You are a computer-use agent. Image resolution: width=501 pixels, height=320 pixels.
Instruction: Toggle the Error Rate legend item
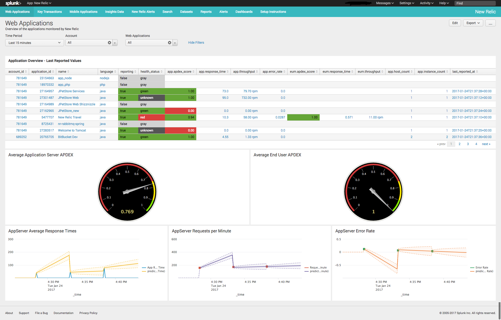pos(479,268)
